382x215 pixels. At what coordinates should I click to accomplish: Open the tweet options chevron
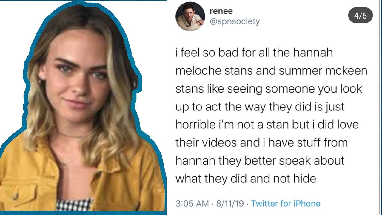pyautogui.click(x=371, y=12)
